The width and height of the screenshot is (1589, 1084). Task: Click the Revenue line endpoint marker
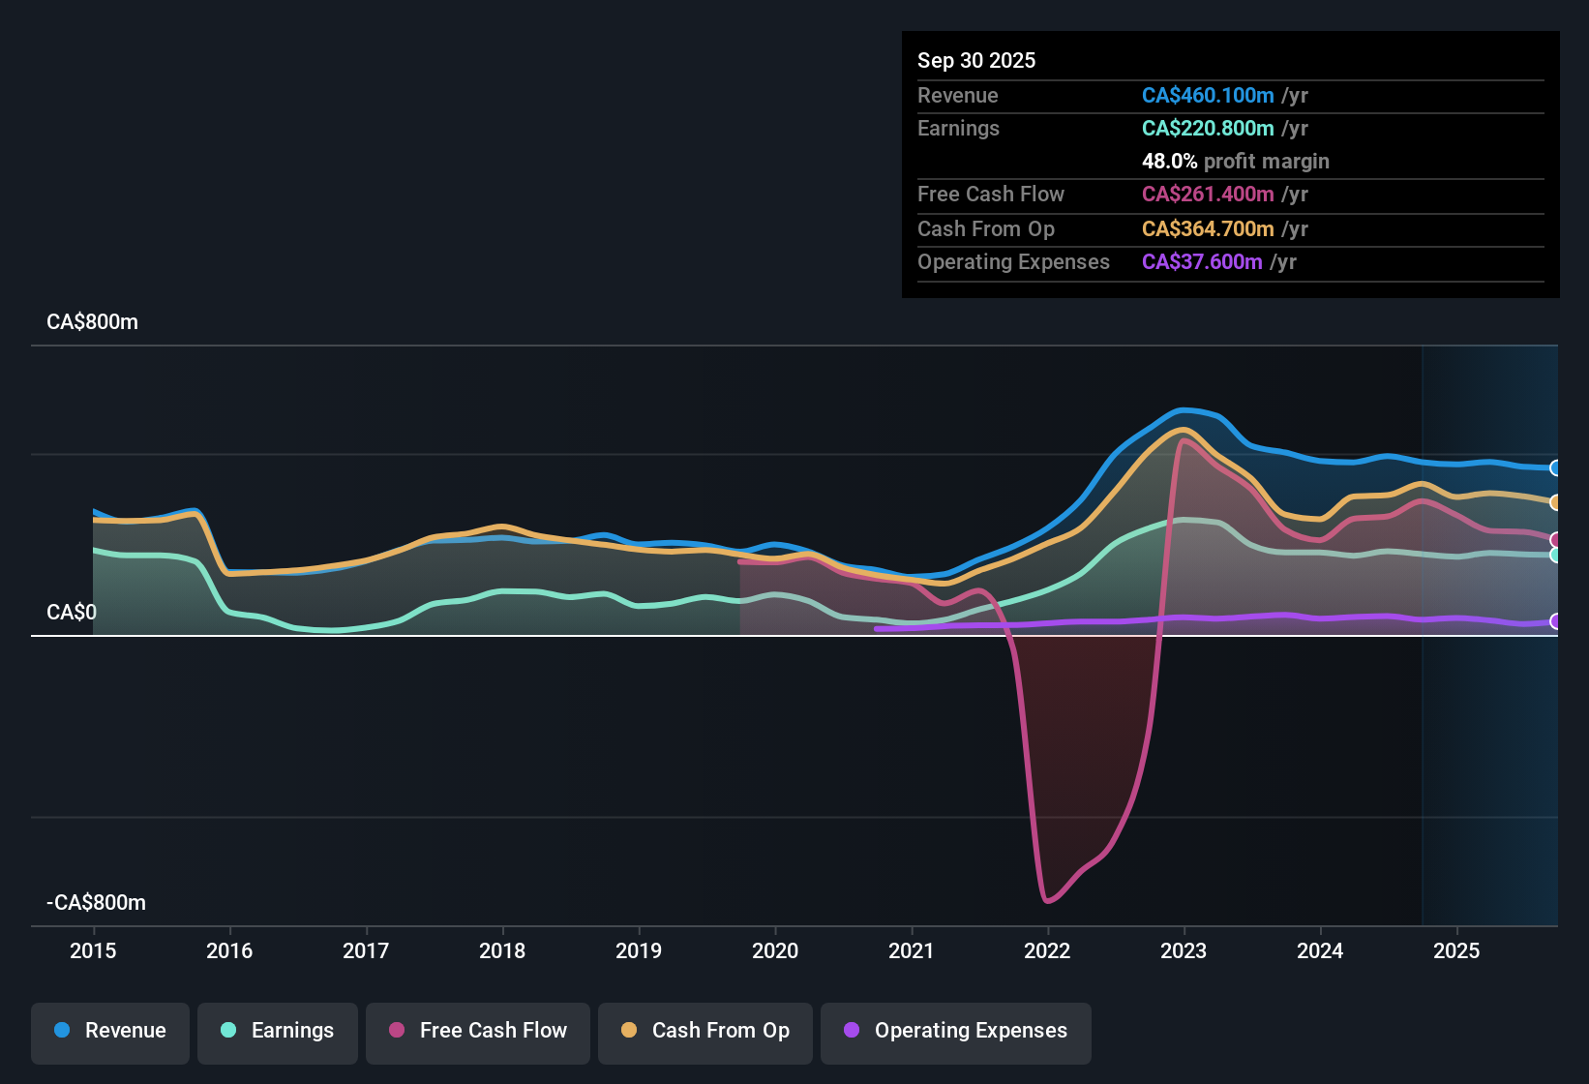pos(1555,468)
